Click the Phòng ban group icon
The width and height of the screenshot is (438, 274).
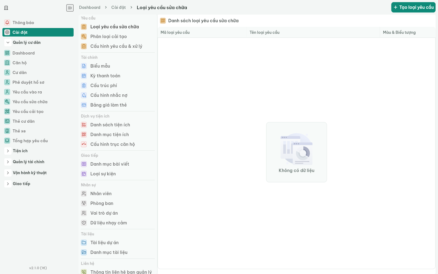84,203
